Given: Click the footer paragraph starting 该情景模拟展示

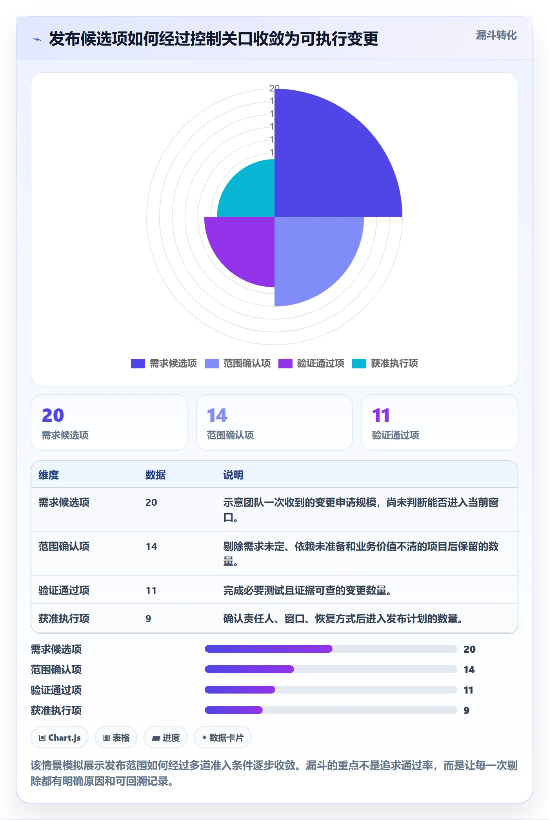Looking at the screenshot, I should [274, 773].
